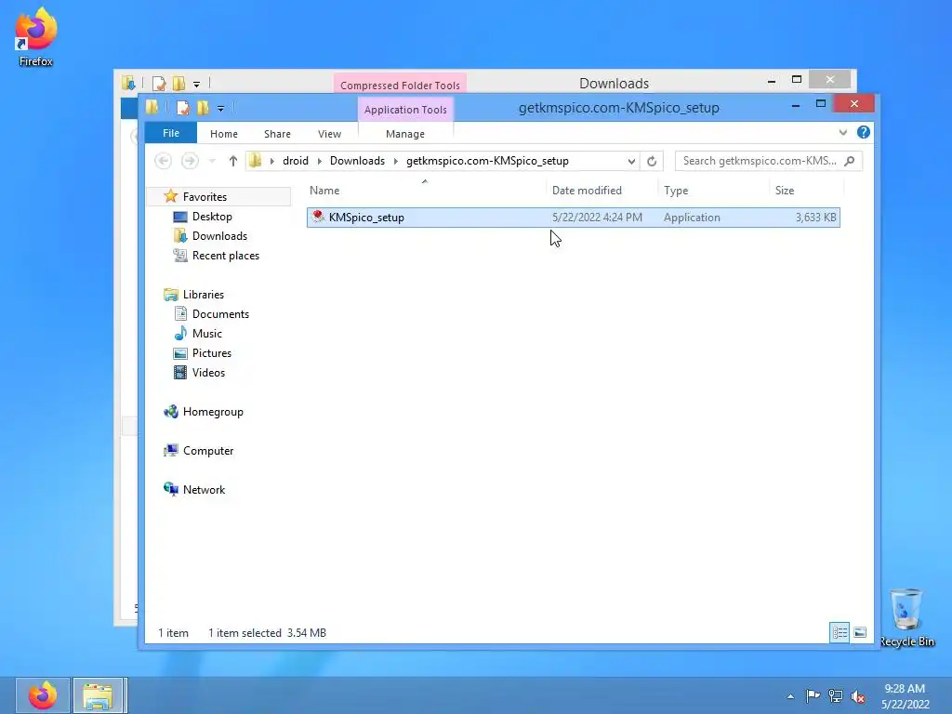Switch to Large icons view
Image resolution: width=952 pixels, height=714 pixels.
pos(860,632)
